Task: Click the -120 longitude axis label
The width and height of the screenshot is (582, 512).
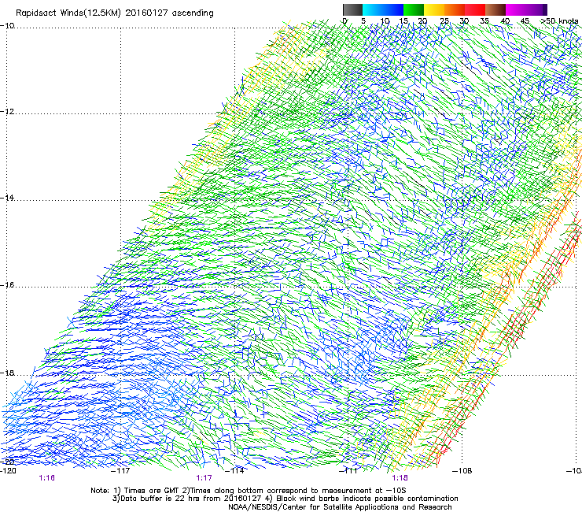Action: [x=8, y=470]
